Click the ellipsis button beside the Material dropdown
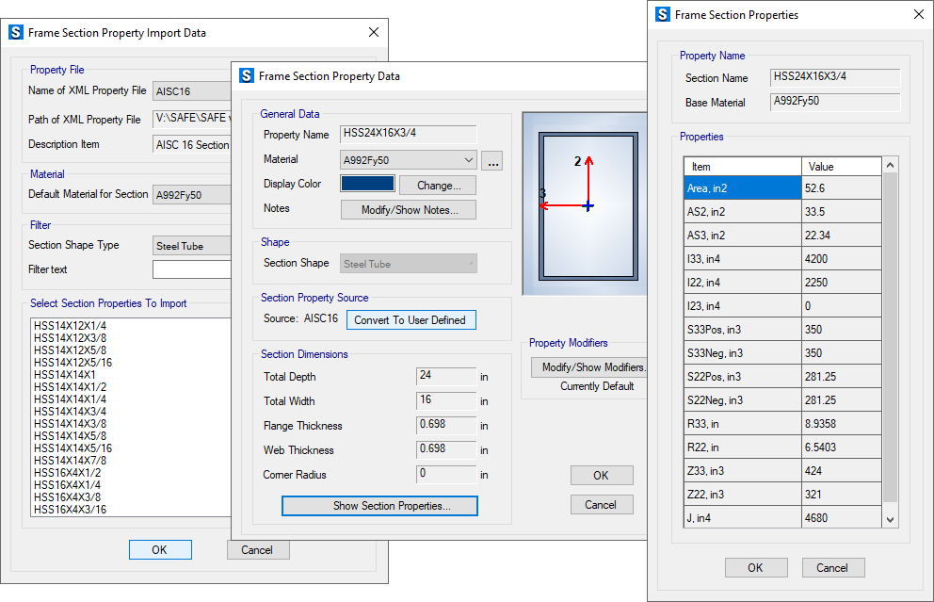The image size is (934, 602). click(494, 161)
